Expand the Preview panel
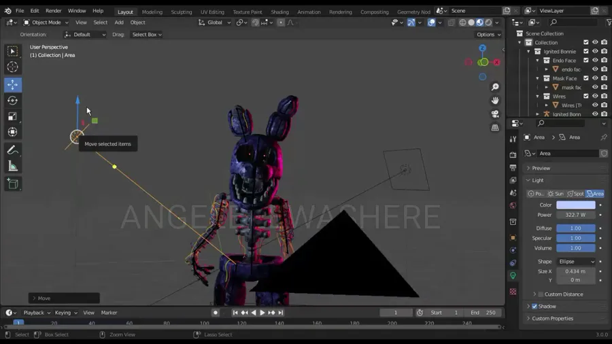The width and height of the screenshot is (612, 344). pos(565,168)
